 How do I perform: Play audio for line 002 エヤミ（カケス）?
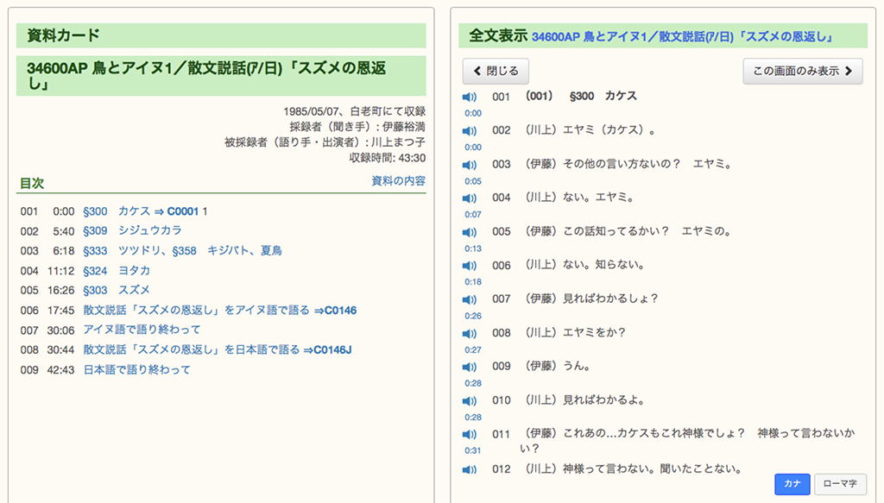click(470, 130)
